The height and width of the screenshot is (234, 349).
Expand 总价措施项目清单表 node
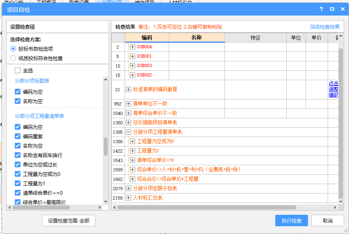pos(128,122)
